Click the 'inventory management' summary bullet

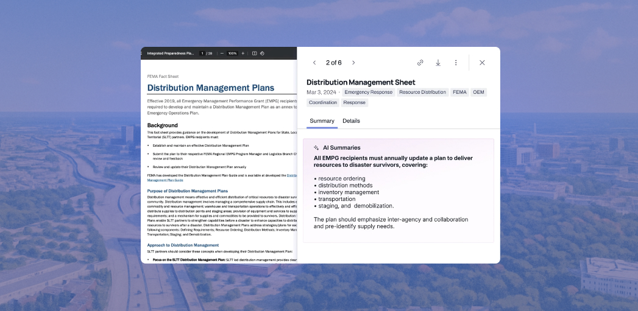click(x=346, y=192)
